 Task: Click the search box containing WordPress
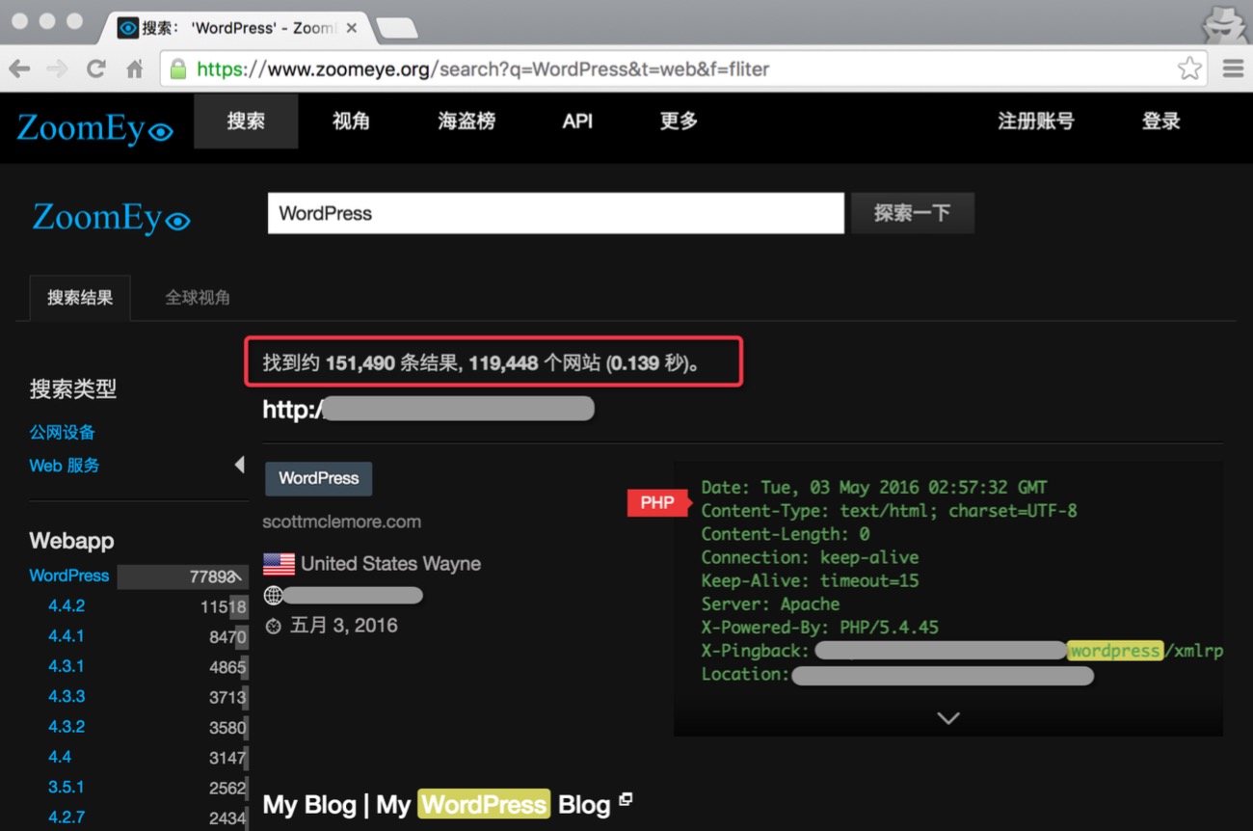click(556, 213)
